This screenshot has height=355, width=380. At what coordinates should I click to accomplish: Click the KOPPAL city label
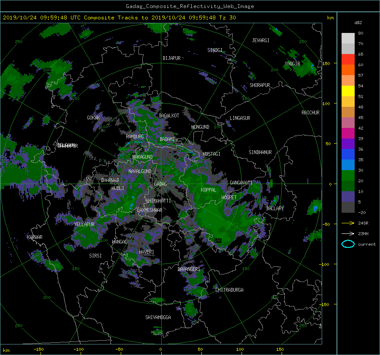209,190
